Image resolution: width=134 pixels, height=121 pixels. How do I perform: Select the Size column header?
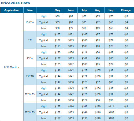click(30, 10)
